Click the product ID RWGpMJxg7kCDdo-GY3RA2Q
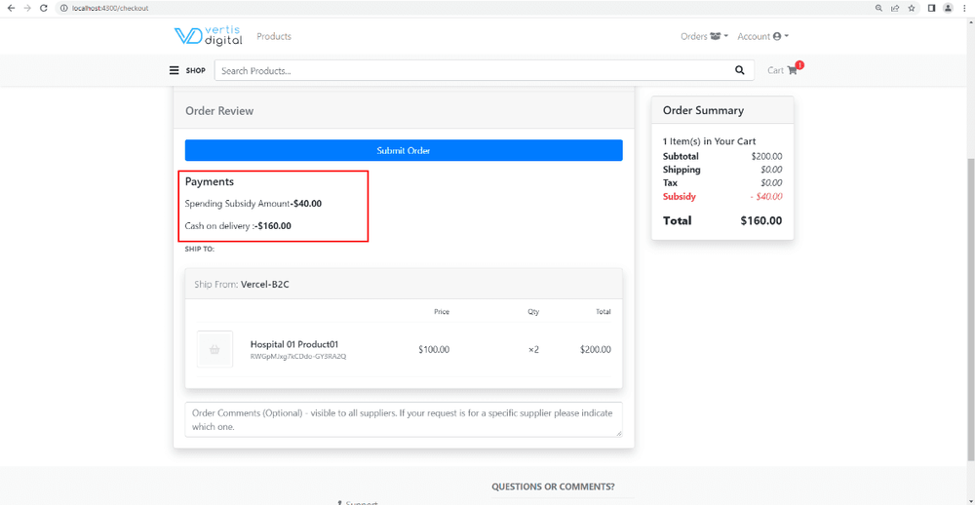The height and width of the screenshot is (505, 975). (x=297, y=357)
